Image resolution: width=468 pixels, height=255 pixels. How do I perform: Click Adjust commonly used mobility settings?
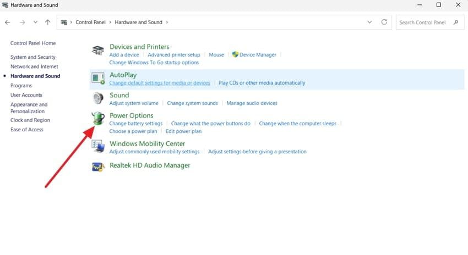coord(154,152)
